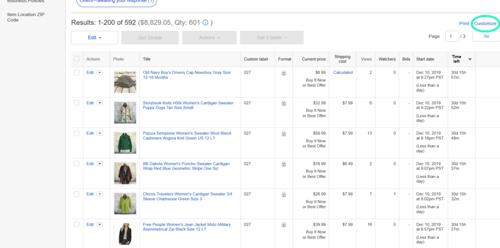Click Edit link for Old Navy cap

click(90, 73)
